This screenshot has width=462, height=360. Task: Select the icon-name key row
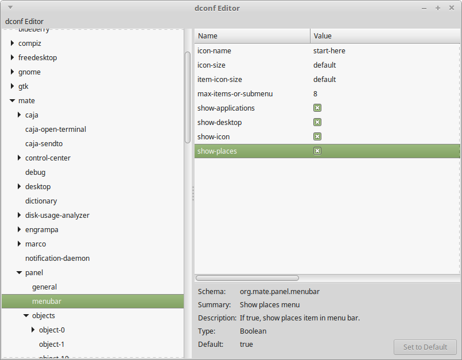pyautogui.click(x=327, y=50)
